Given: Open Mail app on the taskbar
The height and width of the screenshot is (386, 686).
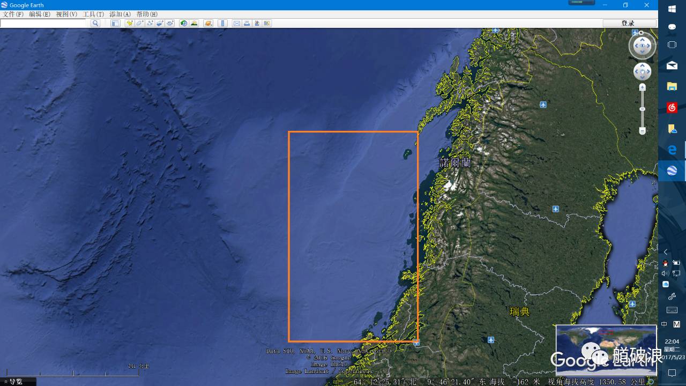Looking at the screenshot, I should tap(672, 65).
